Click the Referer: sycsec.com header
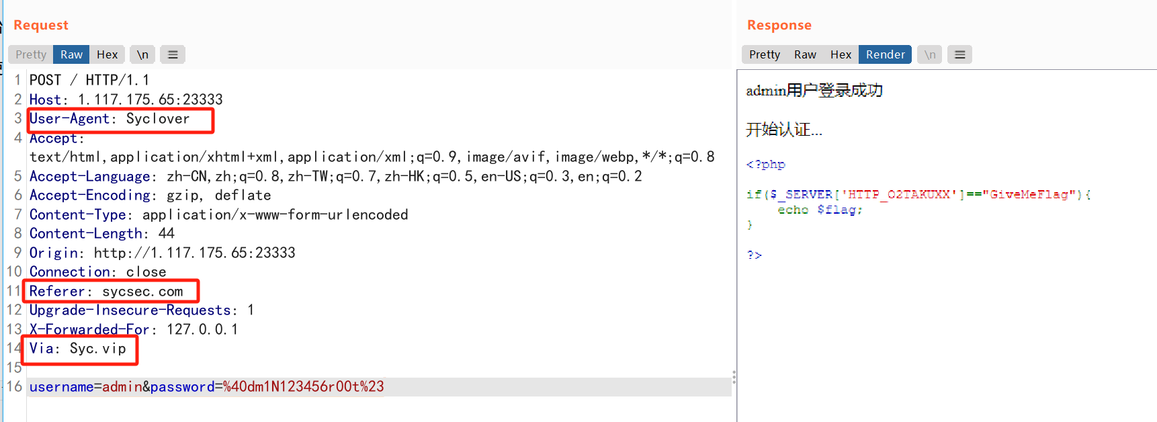1157x422 pixels. 106,291
